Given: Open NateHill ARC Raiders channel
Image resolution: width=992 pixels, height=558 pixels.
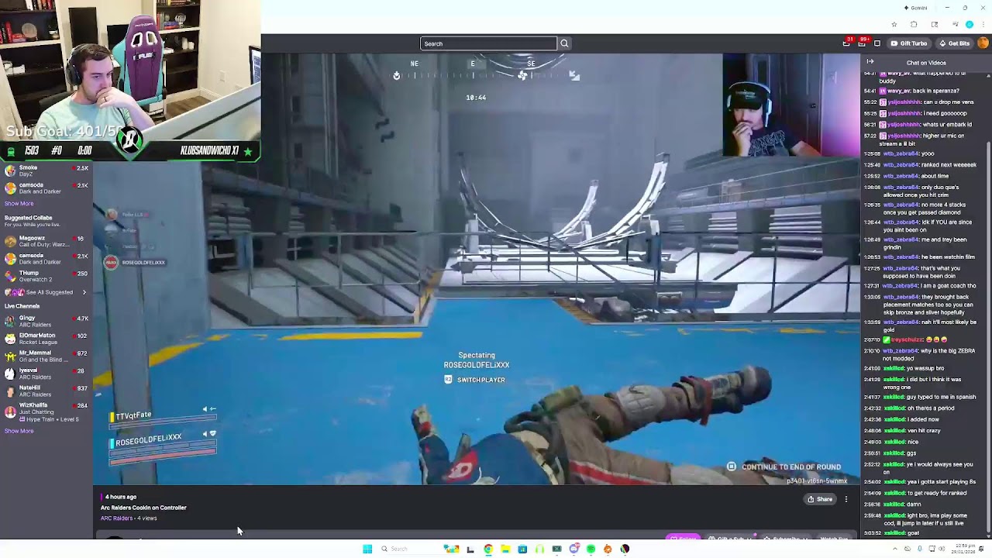Looking at the screenshot, I should pyautogui.click(x=46, y=391).
